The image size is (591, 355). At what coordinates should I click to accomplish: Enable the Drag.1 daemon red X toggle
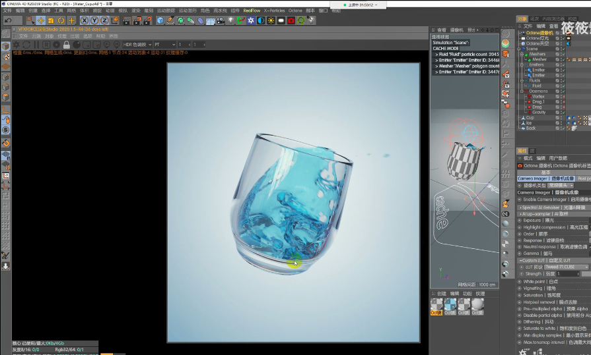coord(563,102)
